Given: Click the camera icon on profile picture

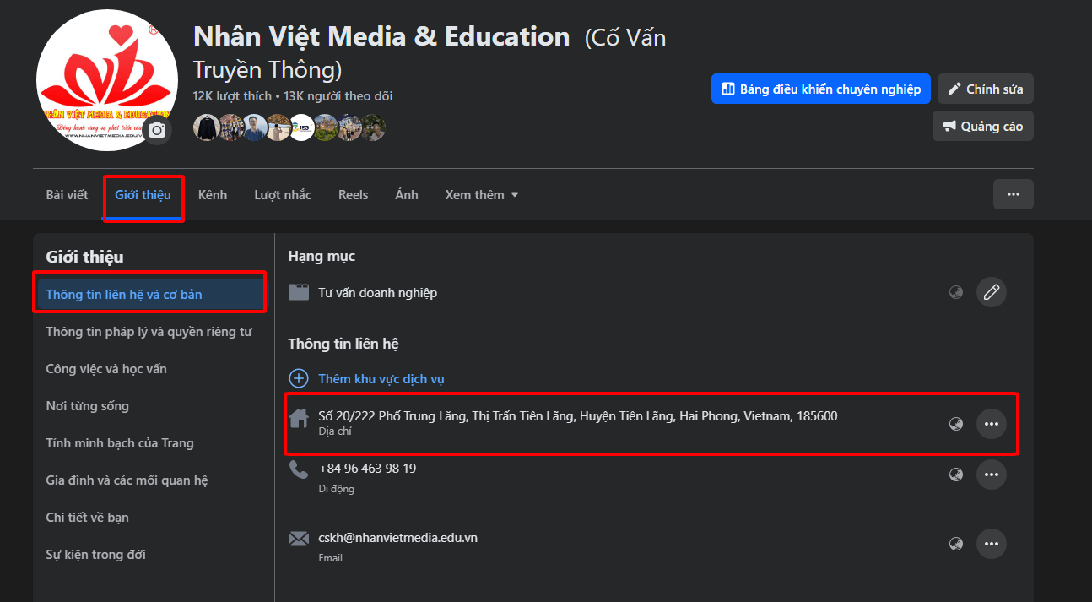Looking at the screenshot, I should coord(157,131).
